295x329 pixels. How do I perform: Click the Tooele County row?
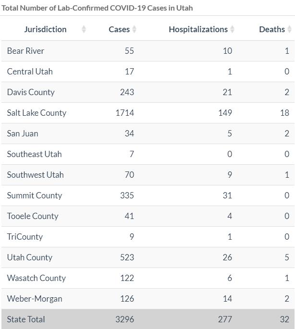point(148,216)
